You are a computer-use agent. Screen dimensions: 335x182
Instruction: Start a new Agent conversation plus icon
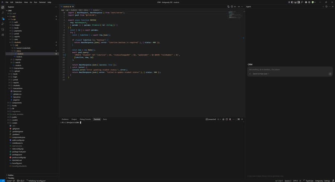coord(323,7)
